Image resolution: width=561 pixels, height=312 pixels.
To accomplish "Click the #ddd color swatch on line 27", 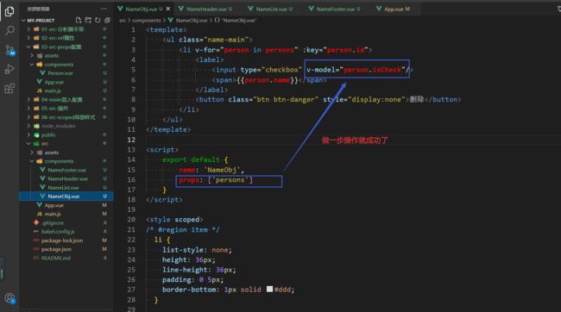I will pos(269,289).
